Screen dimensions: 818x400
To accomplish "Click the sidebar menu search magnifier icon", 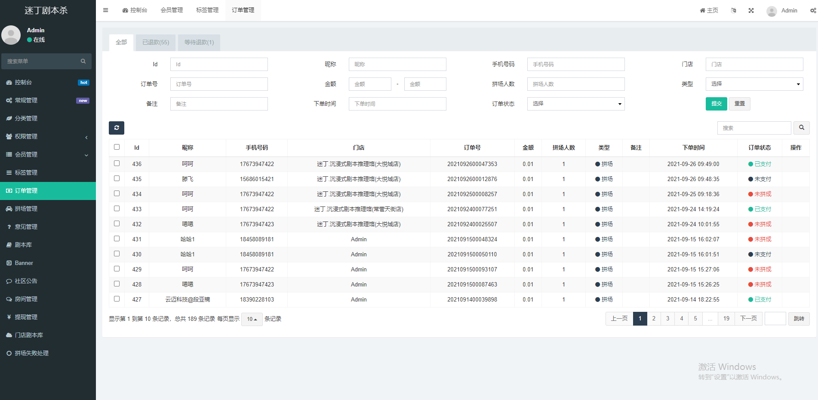I will 83,62.
